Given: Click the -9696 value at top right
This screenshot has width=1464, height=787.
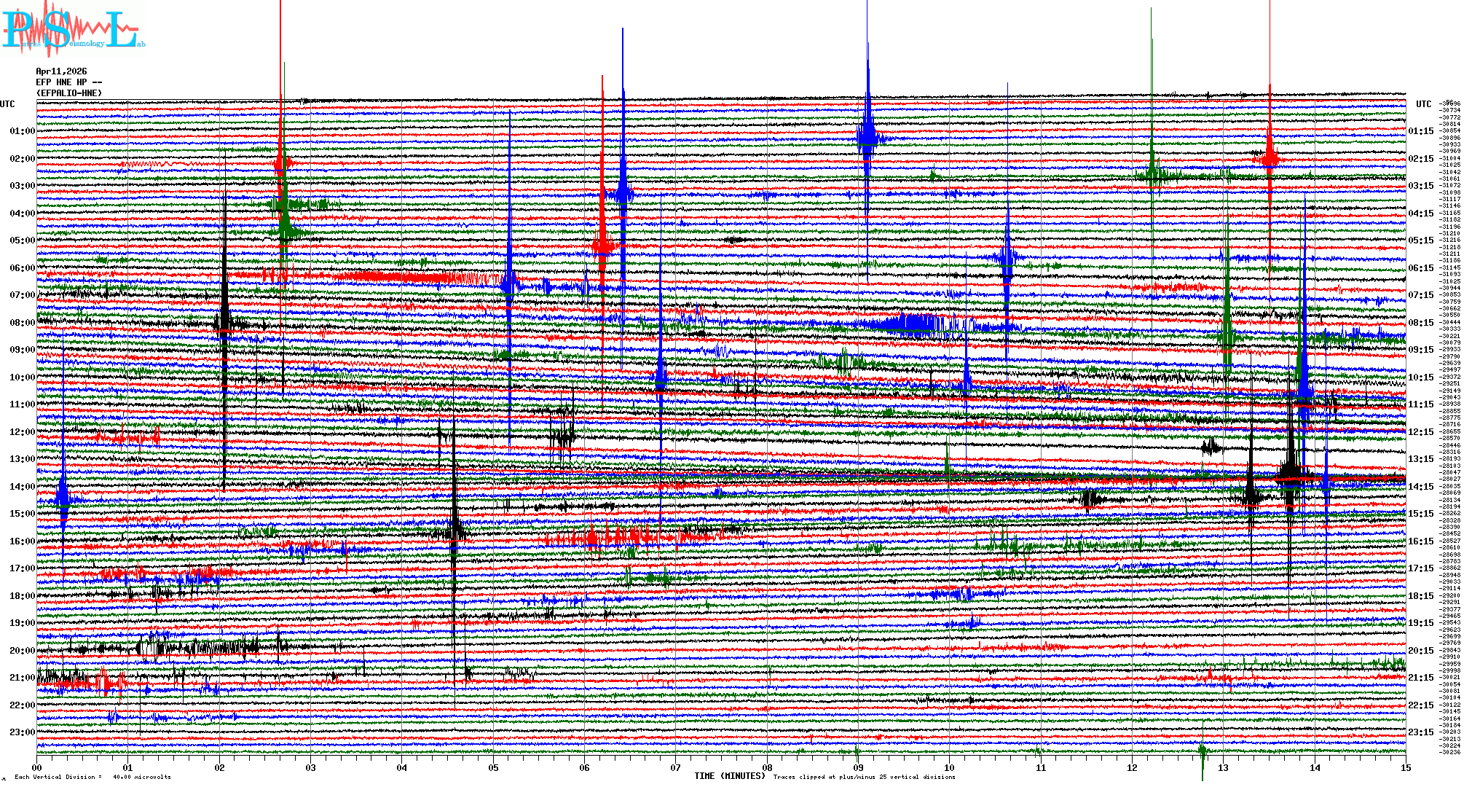Looking at the screenshot, I should coord(1448,103).
